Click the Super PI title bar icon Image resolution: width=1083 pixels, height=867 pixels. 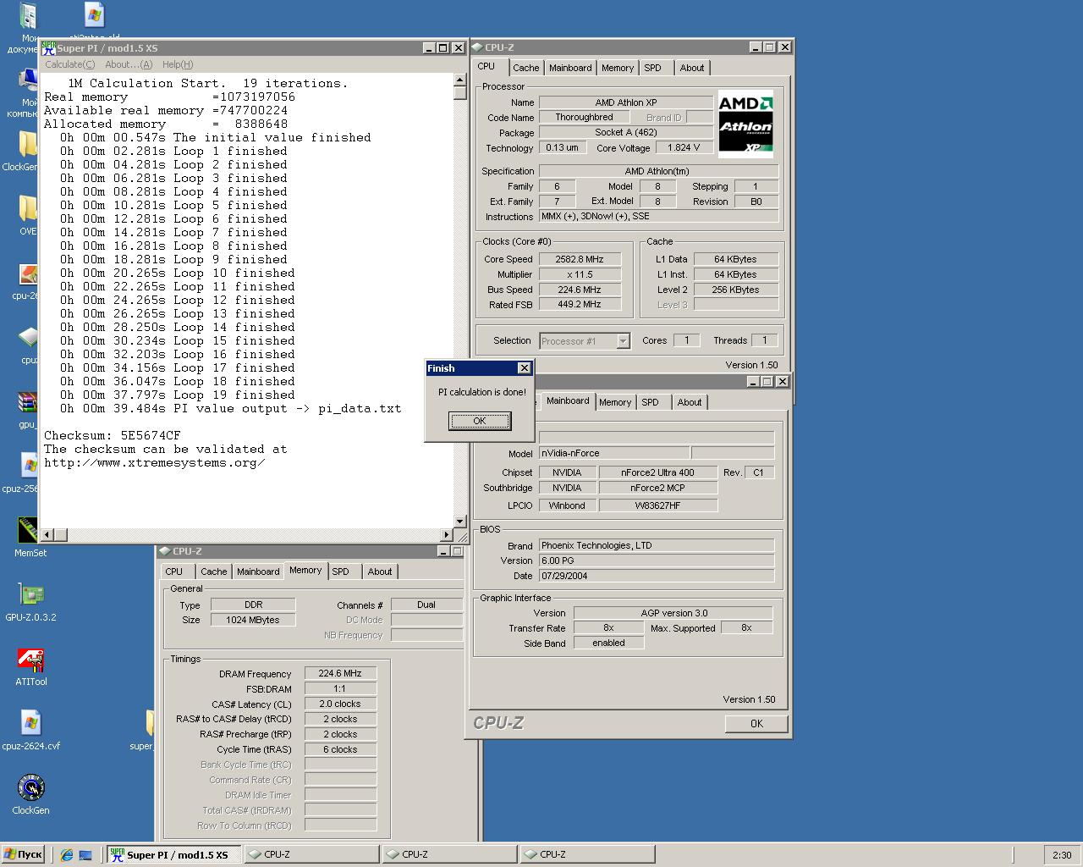point(48,48)
